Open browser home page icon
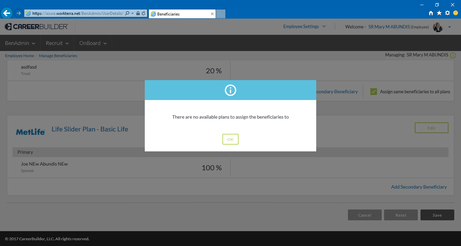Viewport: 461px width, 246px height. tap(431, 13)
